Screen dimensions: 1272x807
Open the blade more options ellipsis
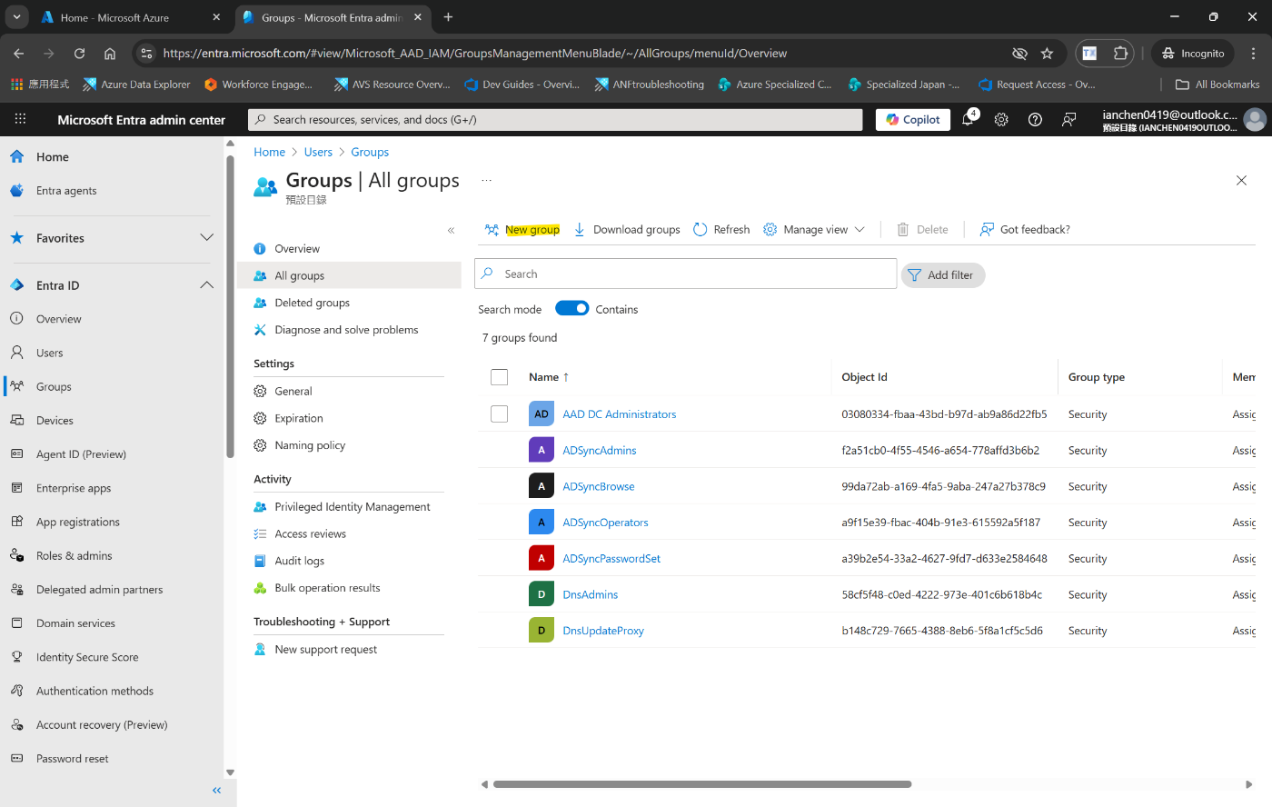coord(486,180)
